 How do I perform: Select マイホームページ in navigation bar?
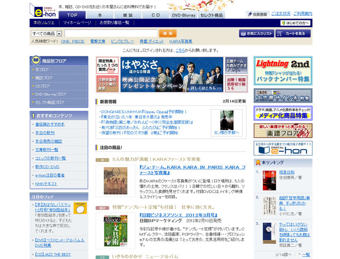77,23
